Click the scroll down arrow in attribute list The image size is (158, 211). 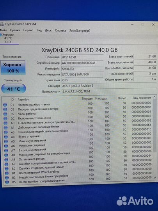[155, 178]
